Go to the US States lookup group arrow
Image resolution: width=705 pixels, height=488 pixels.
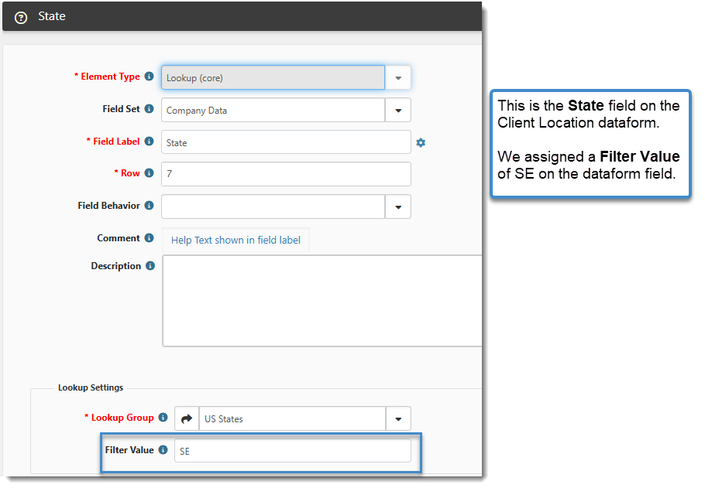click(187, 418)
